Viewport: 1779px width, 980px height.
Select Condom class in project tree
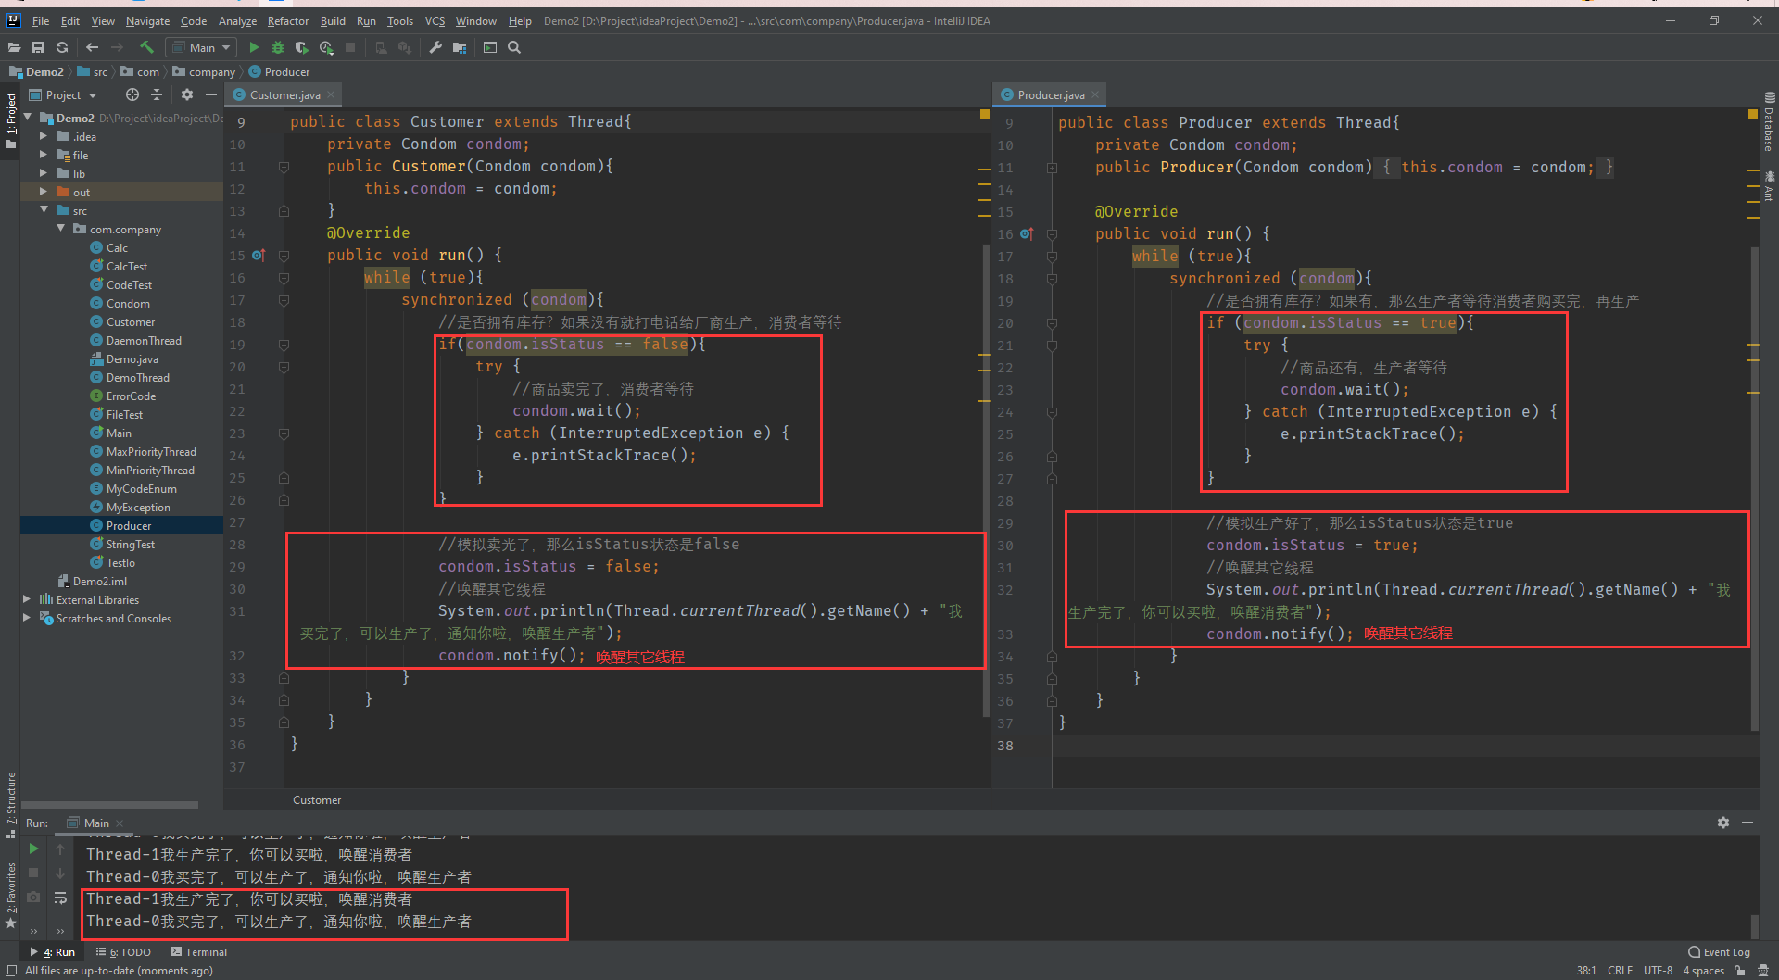pos(128,303)
